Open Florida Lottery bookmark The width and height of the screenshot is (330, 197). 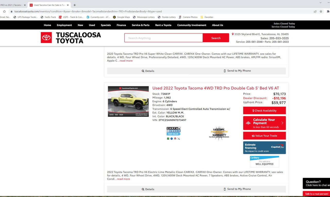[167, 17]
